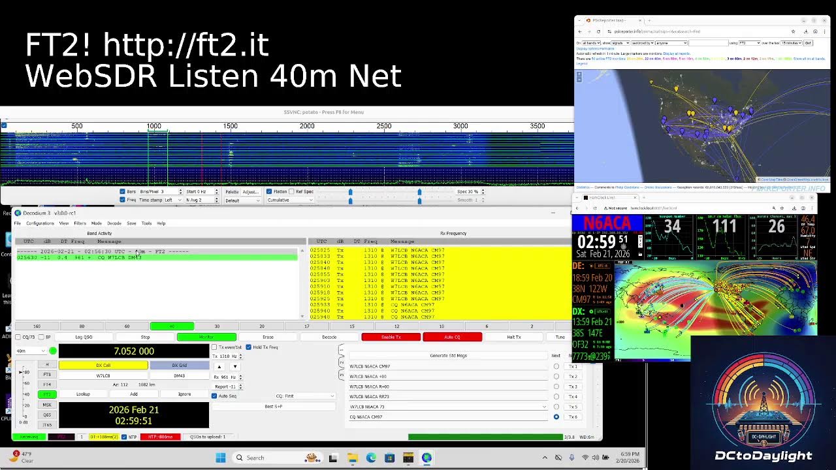The image size is (836, 470).
Task: Open Microsoft Edge from the taskbar
Action: [x=371, y=458]
